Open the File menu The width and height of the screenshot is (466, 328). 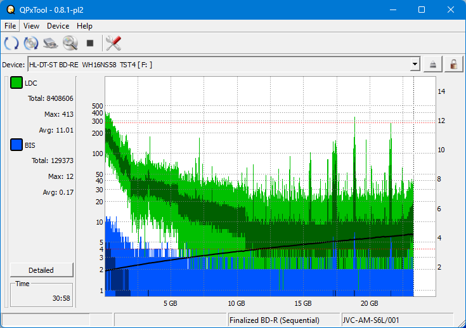[11, 26]
